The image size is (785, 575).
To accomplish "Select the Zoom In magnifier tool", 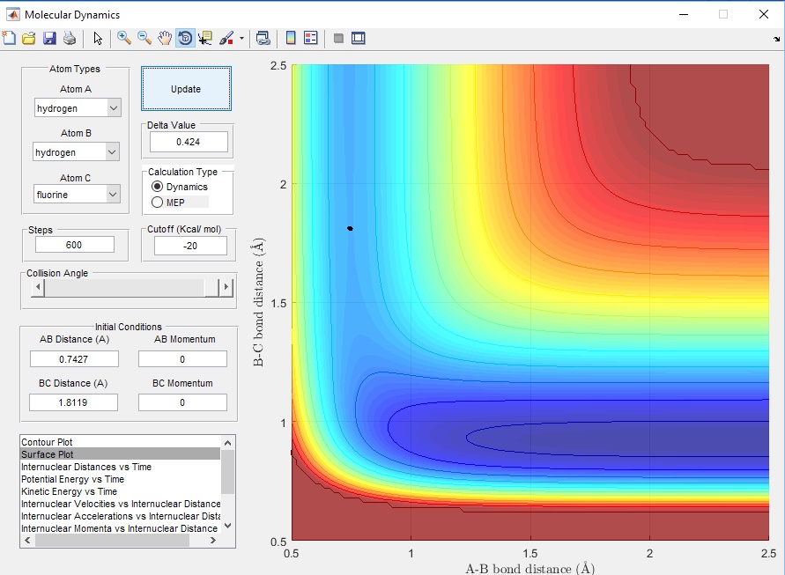I will tap(124, 38).
